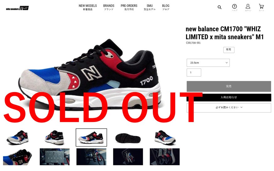Select the rear heel view thumbnail
Screen dimensions: 274x171
(x=55, y=138)
